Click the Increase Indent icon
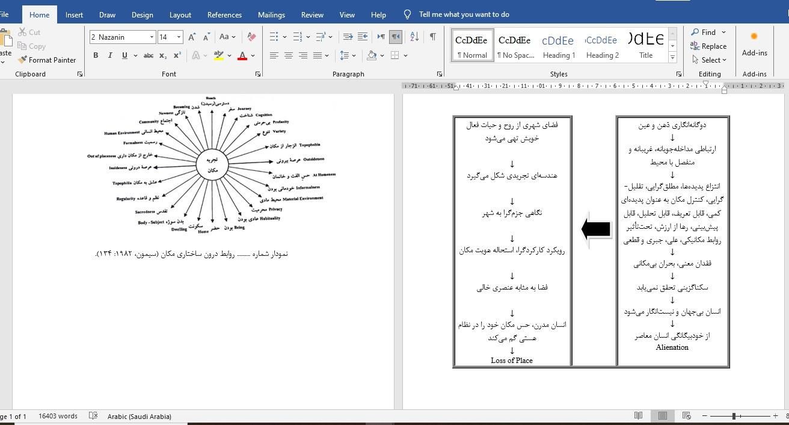This screenshot has width=789, height=425. coord(362,37)
